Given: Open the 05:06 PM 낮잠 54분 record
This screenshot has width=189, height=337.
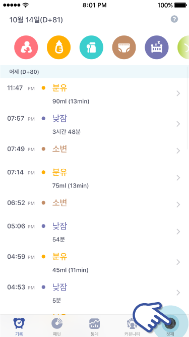Looking at the screenshot, I should click(95, 232).
